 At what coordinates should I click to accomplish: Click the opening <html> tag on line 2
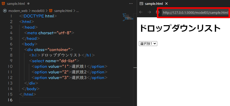[x=27, y=22]
